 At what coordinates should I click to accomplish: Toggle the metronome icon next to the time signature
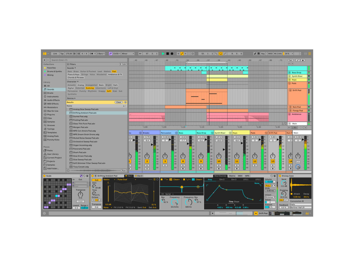click(x=92, y=54)
